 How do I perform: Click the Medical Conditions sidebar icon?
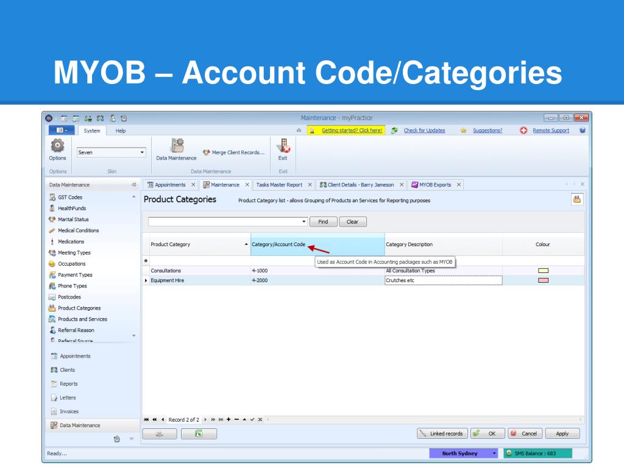(x=52, y=230)
